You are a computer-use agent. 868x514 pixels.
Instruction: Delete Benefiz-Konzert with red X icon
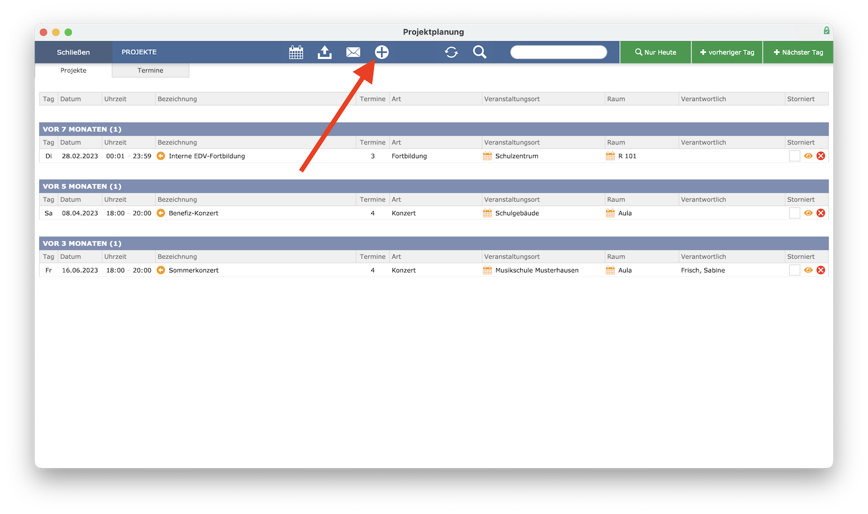(x=821, y=213)
